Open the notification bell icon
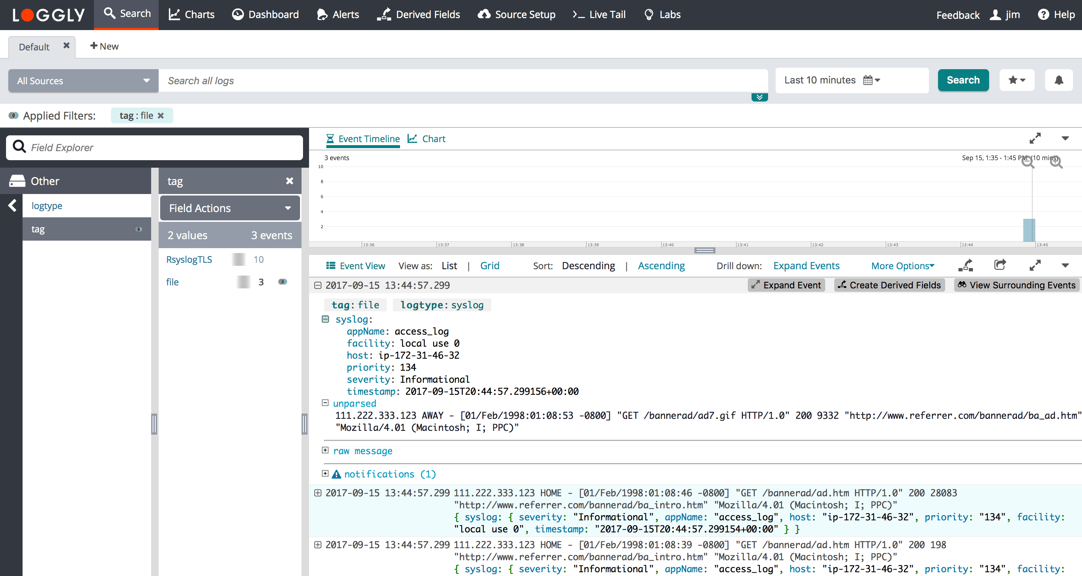1082x576 pixels. (x=1059, y=80)
